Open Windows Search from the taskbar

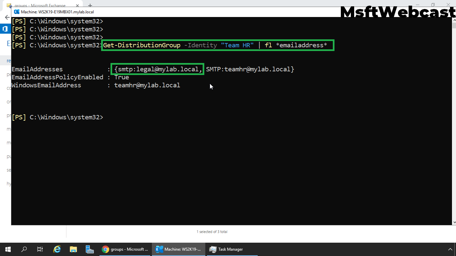pos(24,249)
